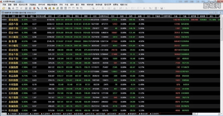Click the application icon in the title bar

tap(2, 1)
